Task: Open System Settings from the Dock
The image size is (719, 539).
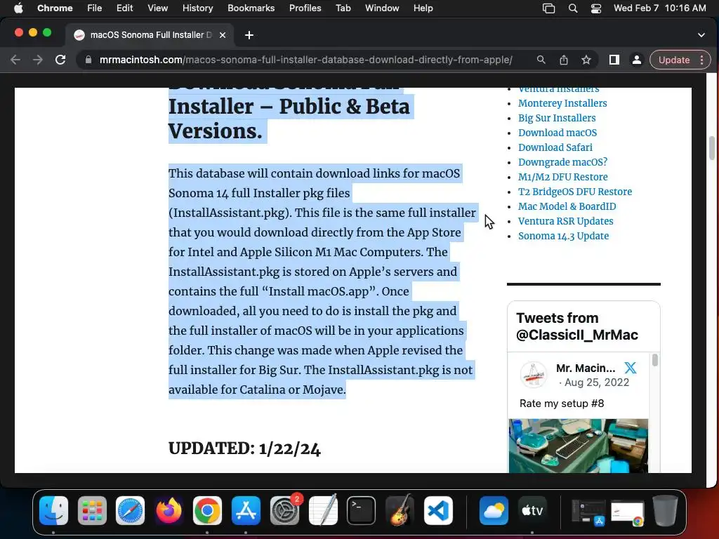Action: [x=284, y=510]
